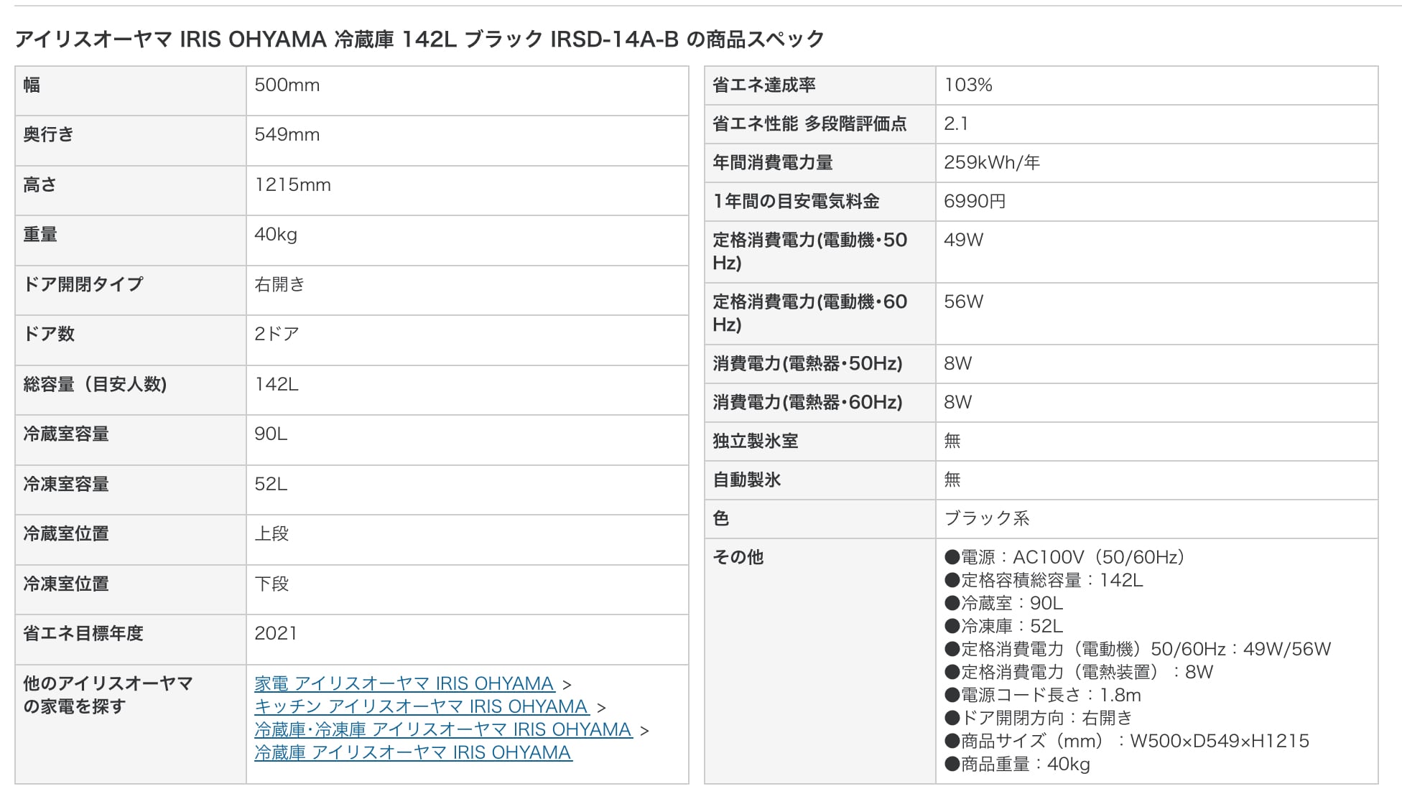The width and height of the screenshot is (1402, 804).
Task: Open the キッチン アイリスオーヤマ IRIS OHYAMA link
Action: pyautogui.click(x=422, y=706)
